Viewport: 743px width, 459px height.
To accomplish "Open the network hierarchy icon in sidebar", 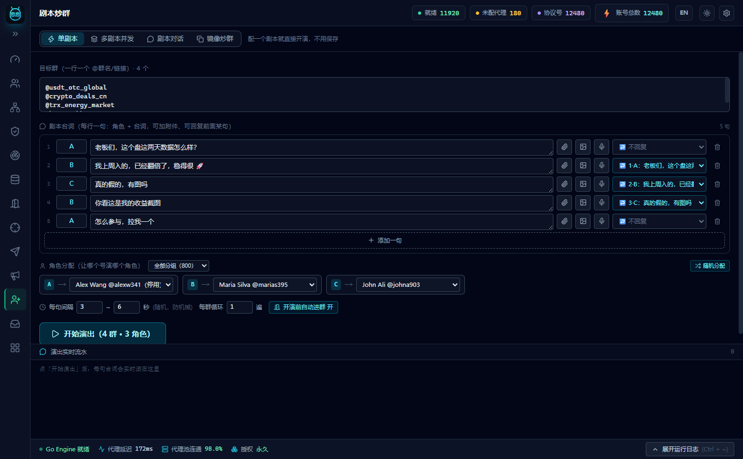I will pyautogui.click(x=15, y=108).
